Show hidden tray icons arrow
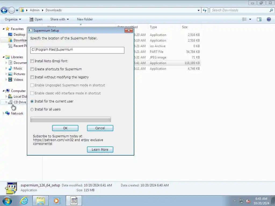This screenshot has height=206, width=275. tap(235, 201)
